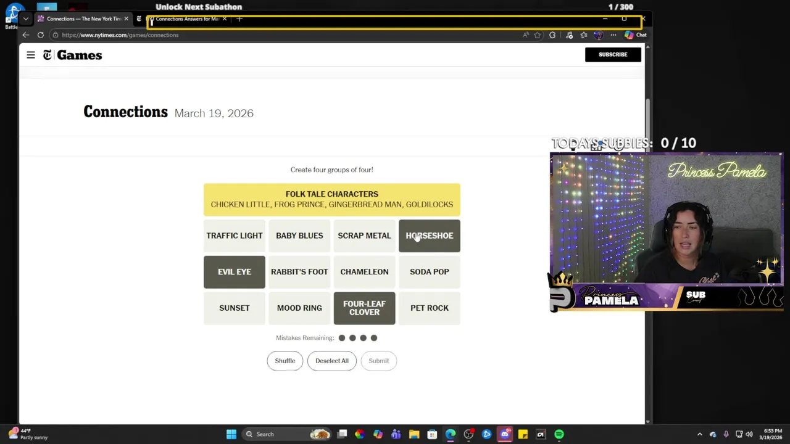Viewport: 790px width, 444px height.
Task: Switch to the Connections Answers tab
Action: (184, 19)
